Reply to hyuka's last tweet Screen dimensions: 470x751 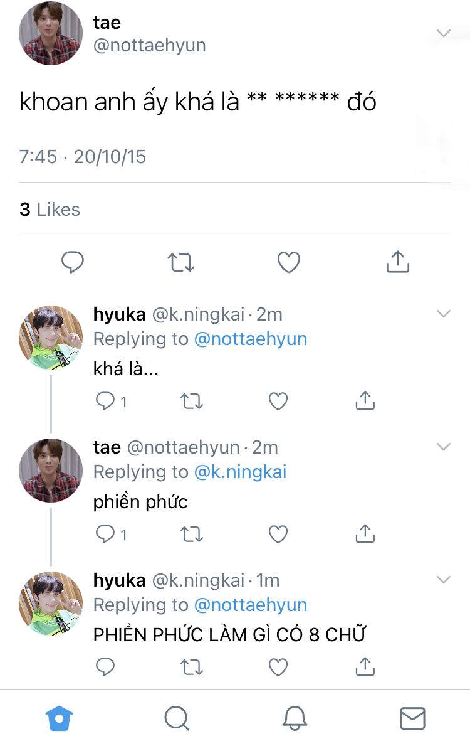pos(105,667)
